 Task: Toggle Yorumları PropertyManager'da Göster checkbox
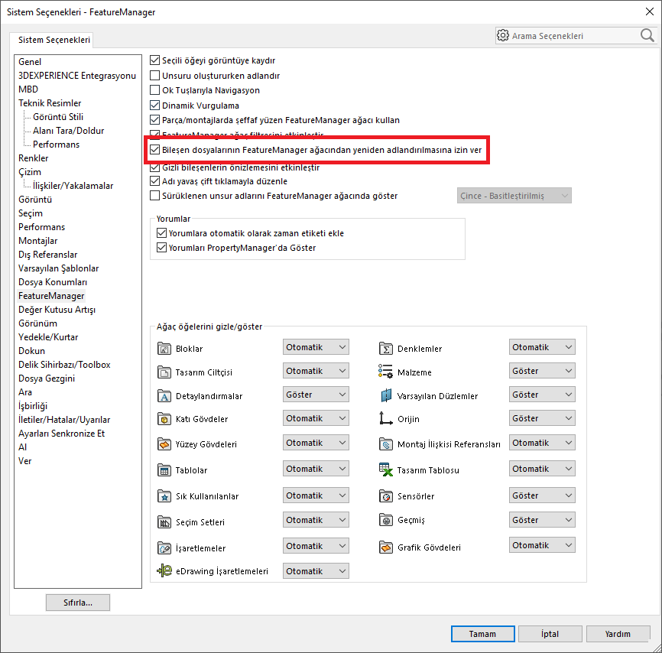[x=161, y=248]
